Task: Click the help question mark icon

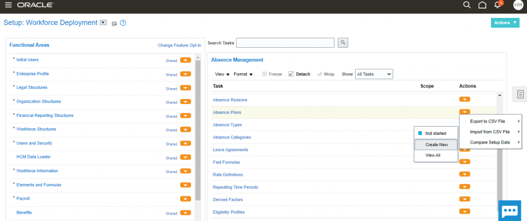Action: [x=123, y=23]
